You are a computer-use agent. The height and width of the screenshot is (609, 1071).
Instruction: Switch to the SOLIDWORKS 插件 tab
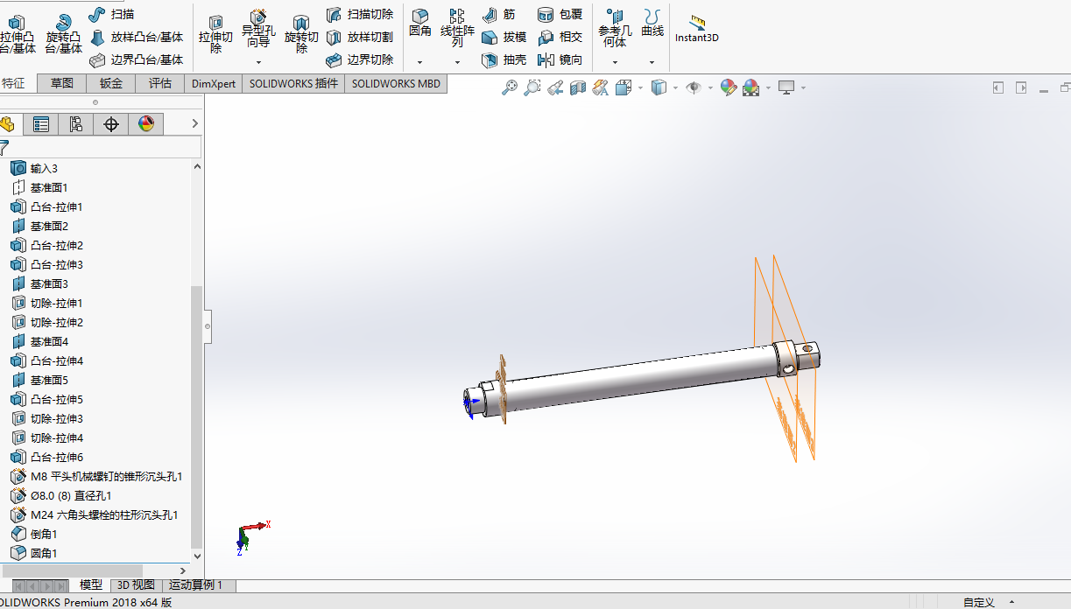click(x=293, y=83)
